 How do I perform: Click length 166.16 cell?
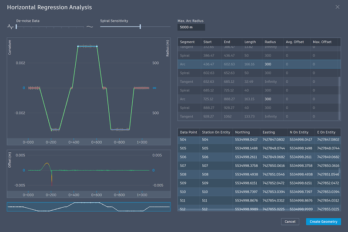pos(249,64)
